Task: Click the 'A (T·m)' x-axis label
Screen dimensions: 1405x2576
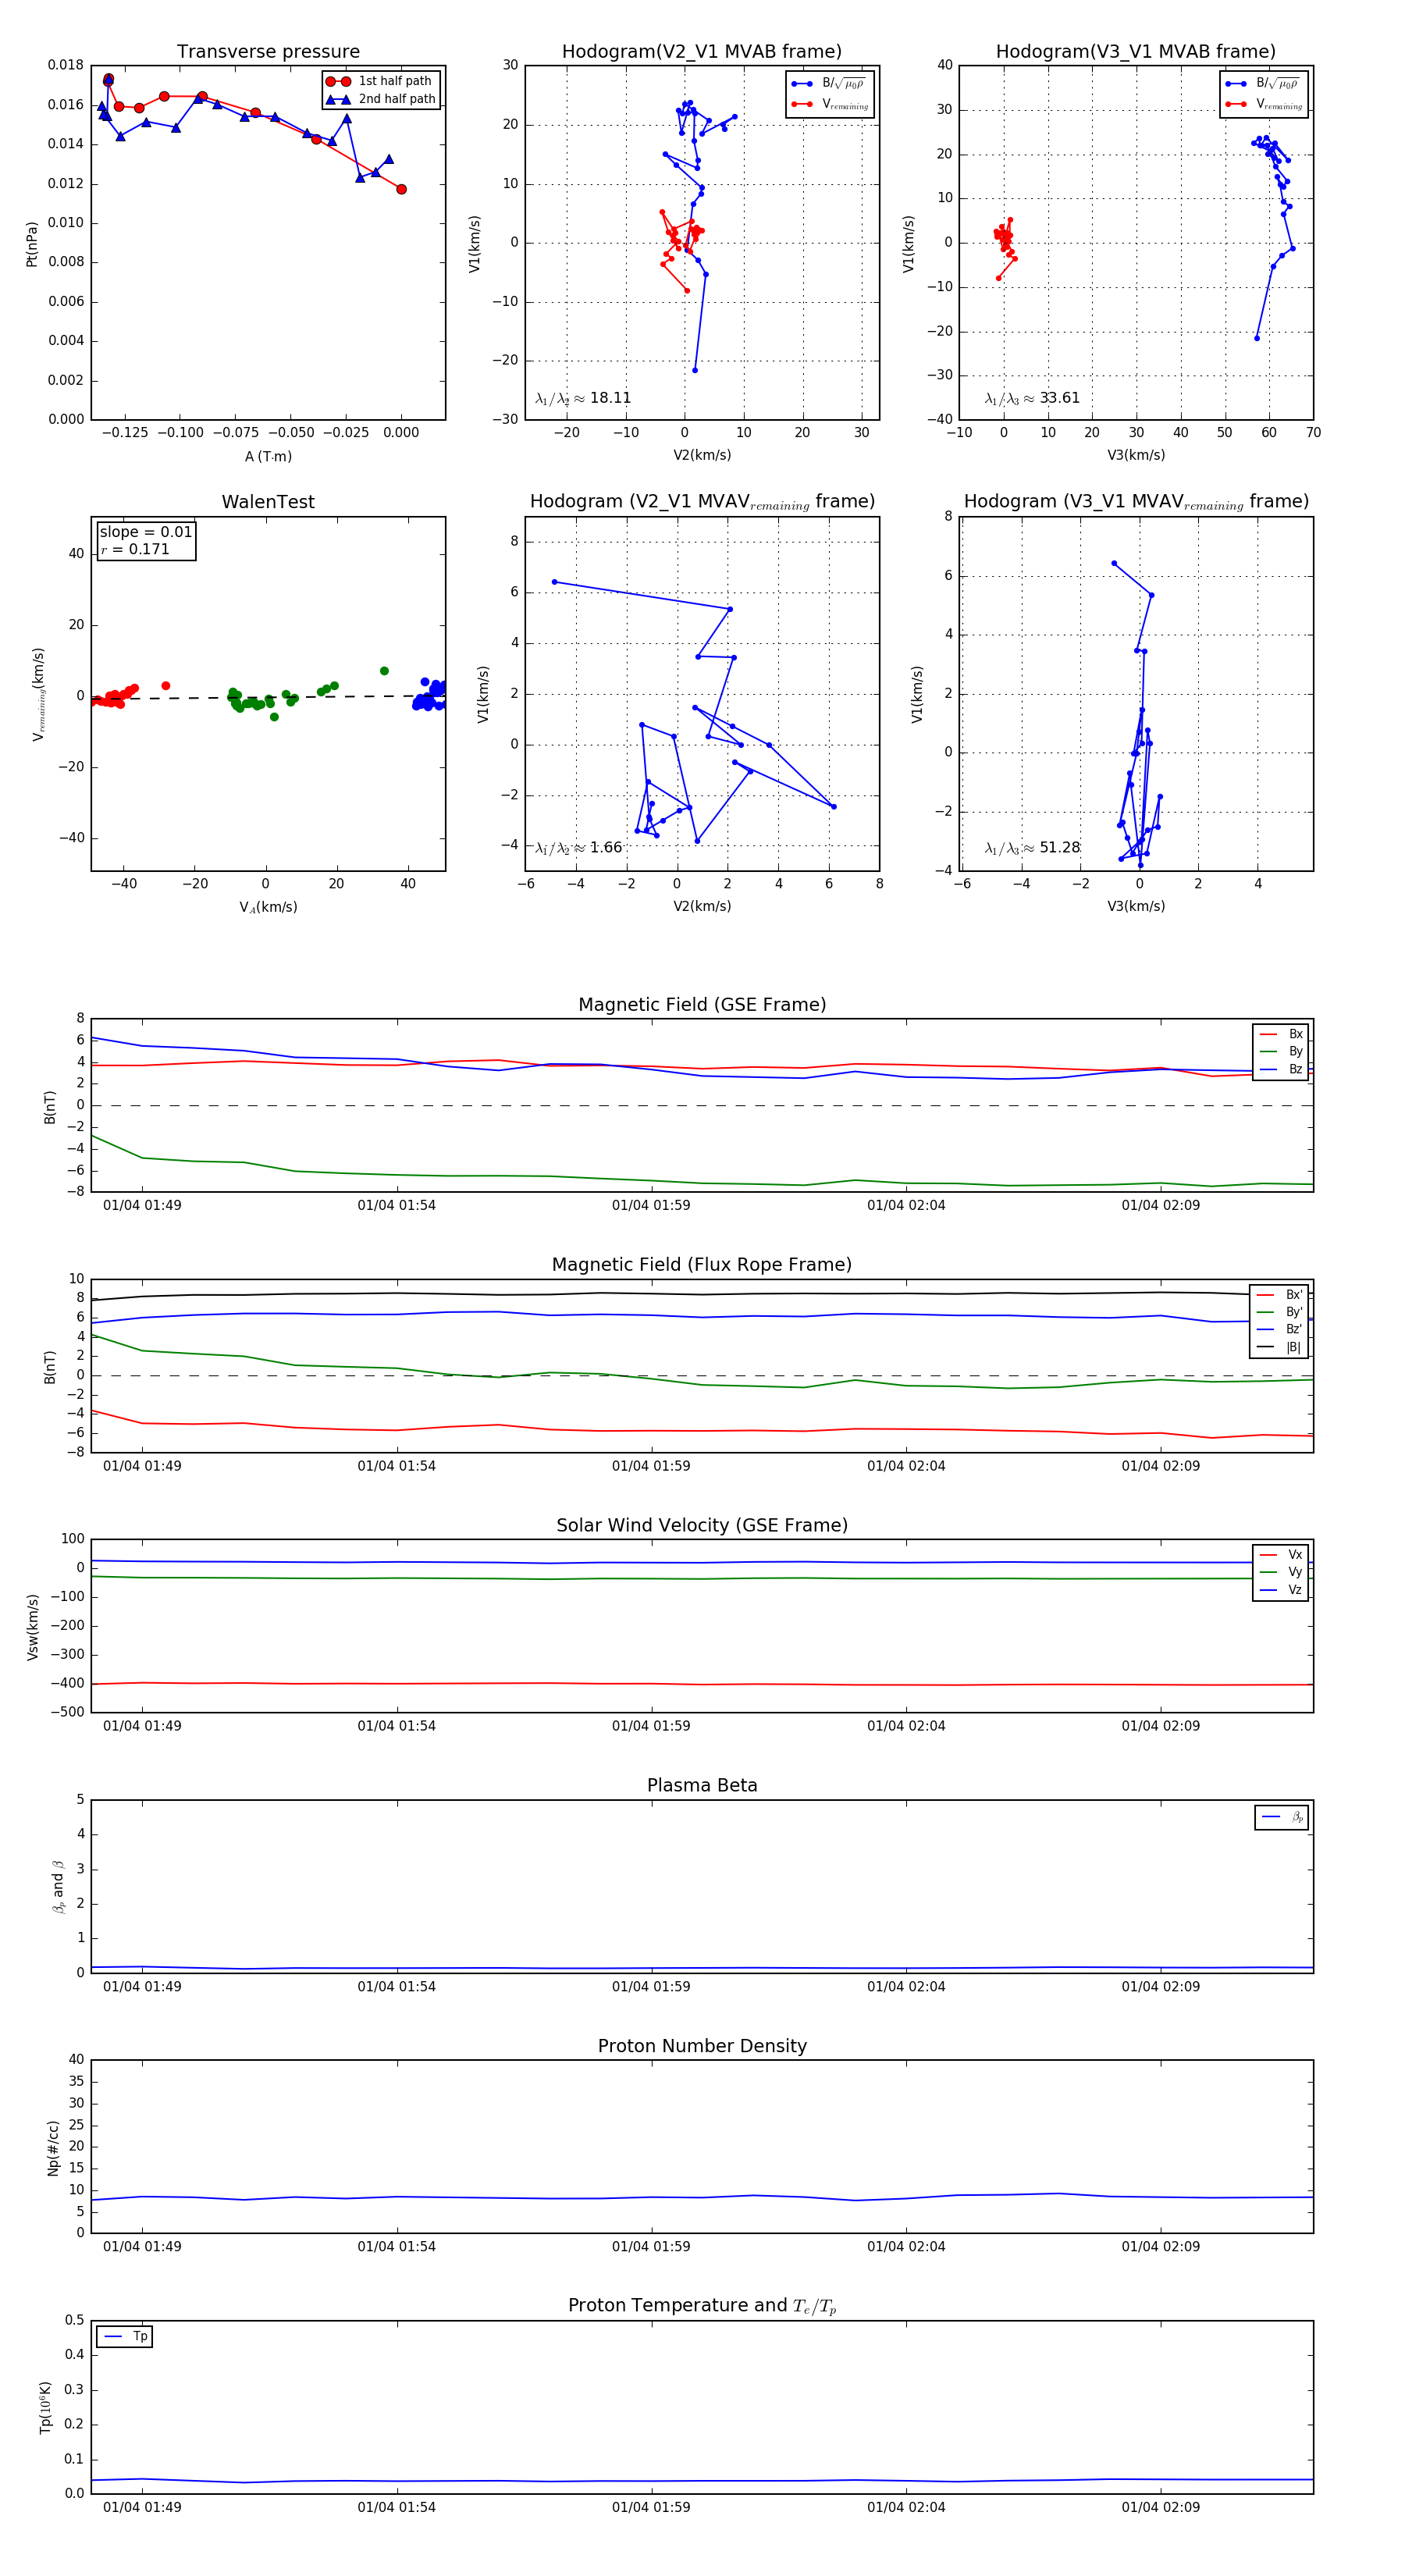Action: [268, 456]
